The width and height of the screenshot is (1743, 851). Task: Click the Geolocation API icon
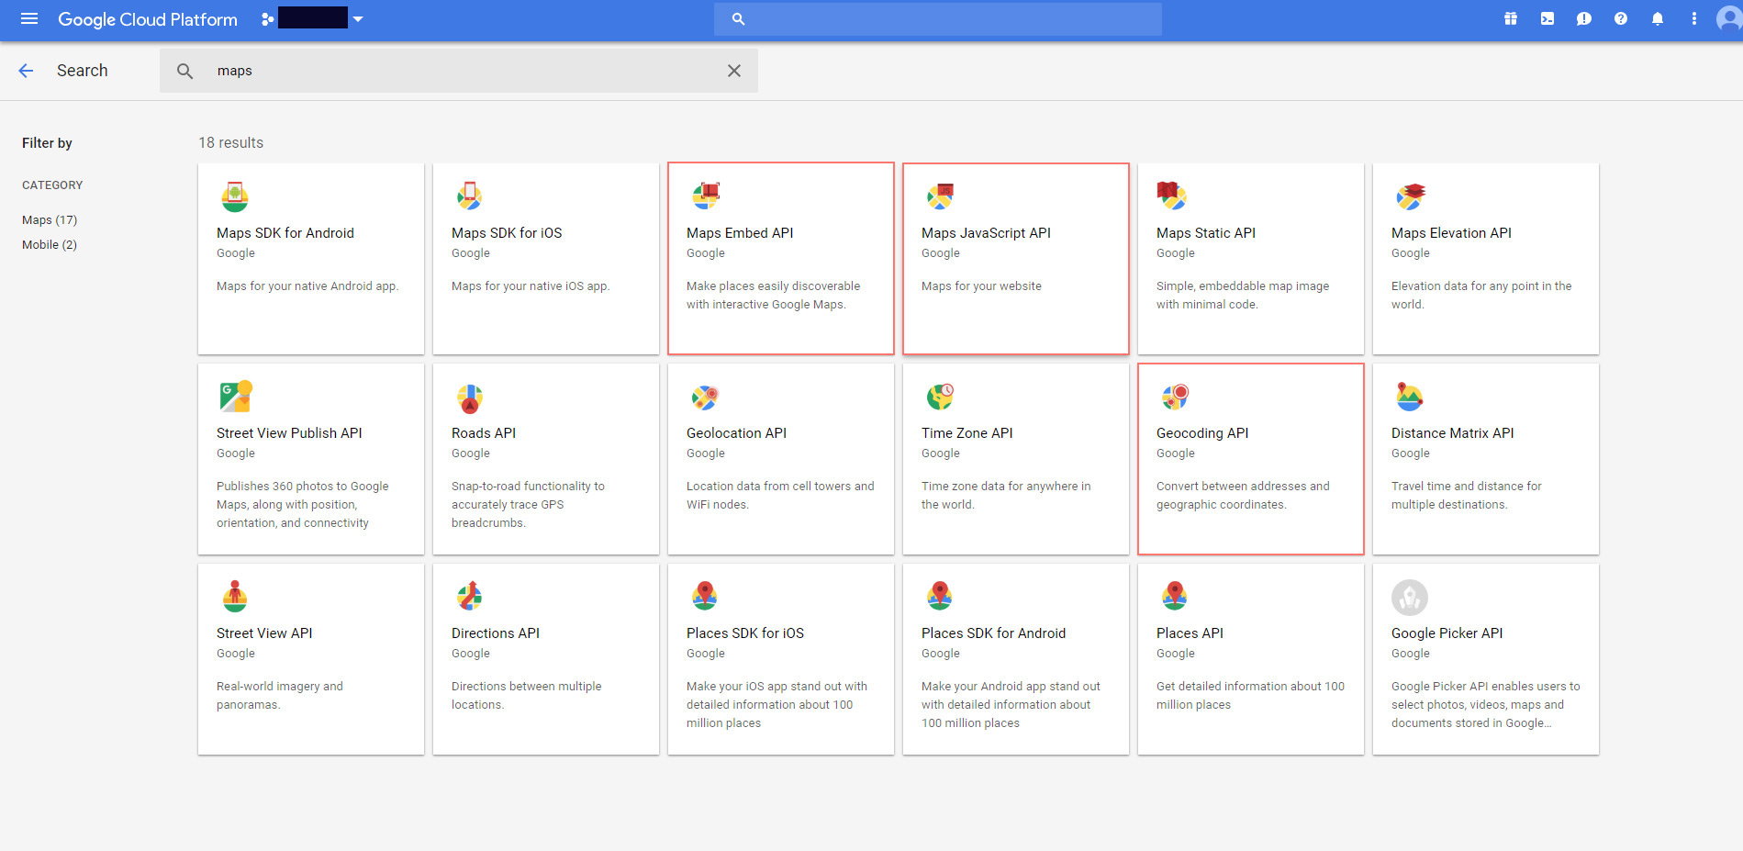705,398
